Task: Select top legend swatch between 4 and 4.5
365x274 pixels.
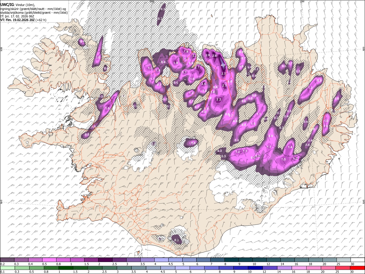Action: coord(161,260)
